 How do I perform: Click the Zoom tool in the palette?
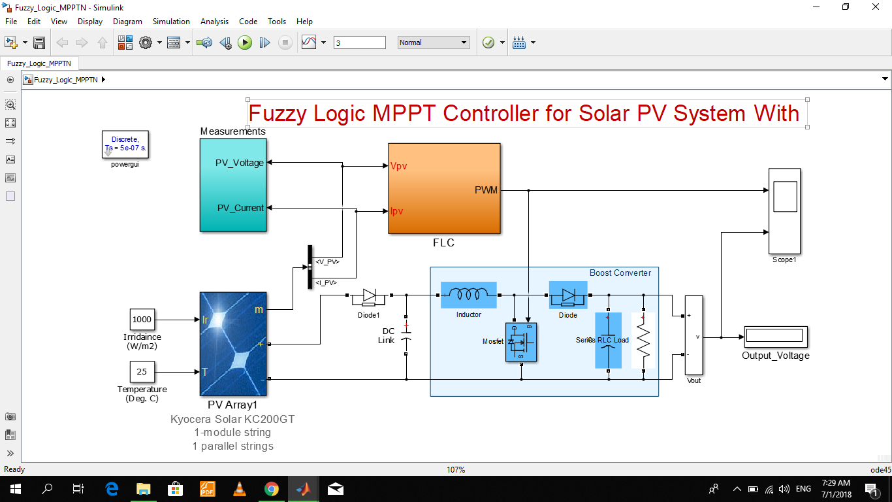click(x=10, y=105)
